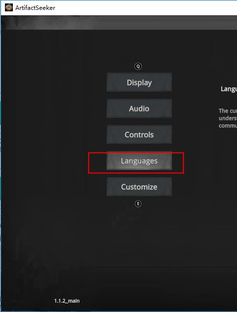The image size is (237, 312).
Task: Click the ArtifactSeeker window title text
Action: click(35, 8)
